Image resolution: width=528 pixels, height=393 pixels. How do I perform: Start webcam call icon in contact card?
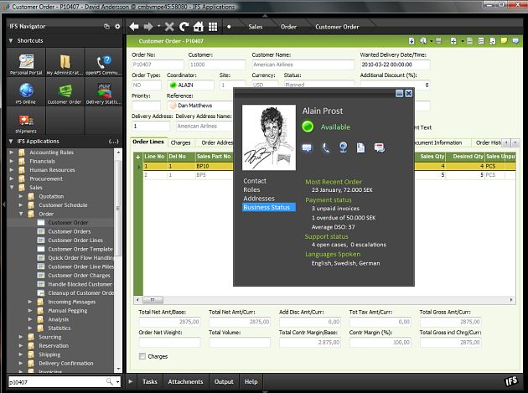pyautogui.click(x=343, y=147)
